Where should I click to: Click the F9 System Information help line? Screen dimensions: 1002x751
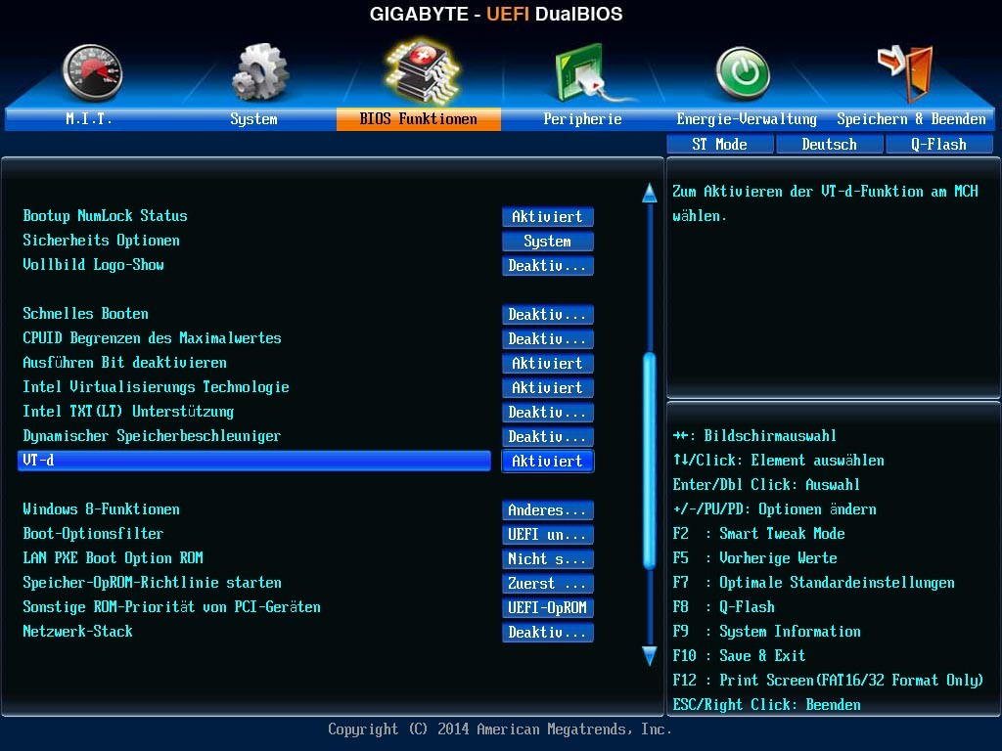pos(767,632)
